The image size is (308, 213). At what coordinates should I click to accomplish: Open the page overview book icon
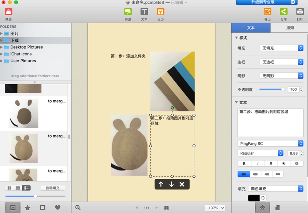(166, 208)
